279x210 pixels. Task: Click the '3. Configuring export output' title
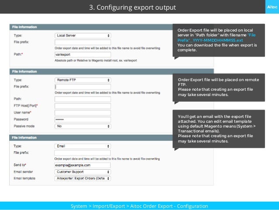(x=133, y=7)
